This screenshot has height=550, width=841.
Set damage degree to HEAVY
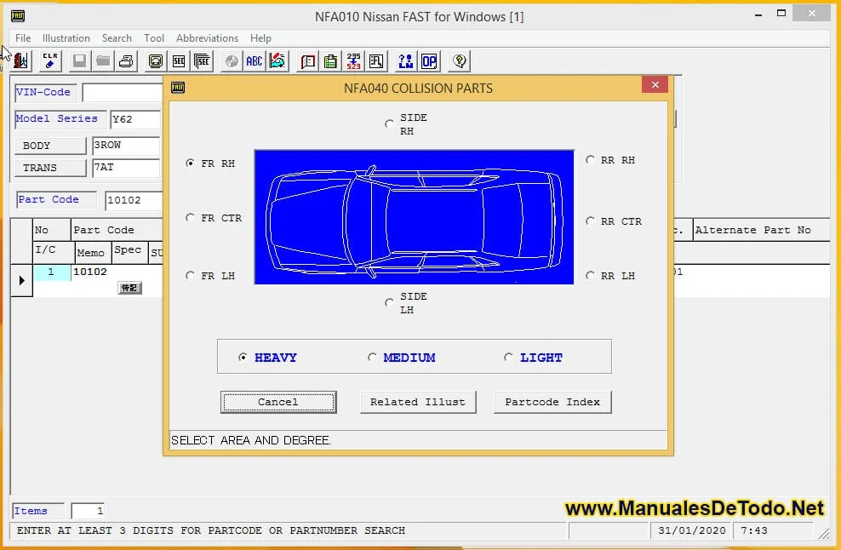[x=243, y=358]
